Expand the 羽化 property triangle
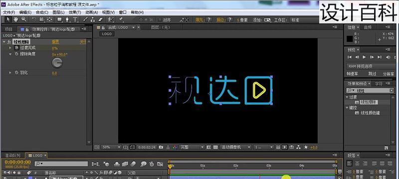The image size is (399, 179). pyautogui.click(x=10, y=73)
